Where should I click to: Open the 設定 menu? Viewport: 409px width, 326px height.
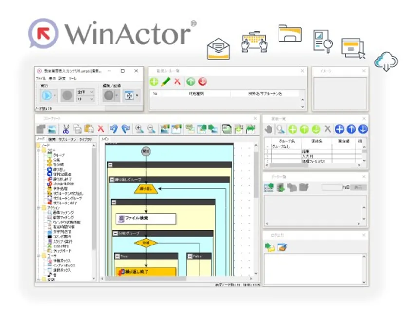tap(62, 78)
